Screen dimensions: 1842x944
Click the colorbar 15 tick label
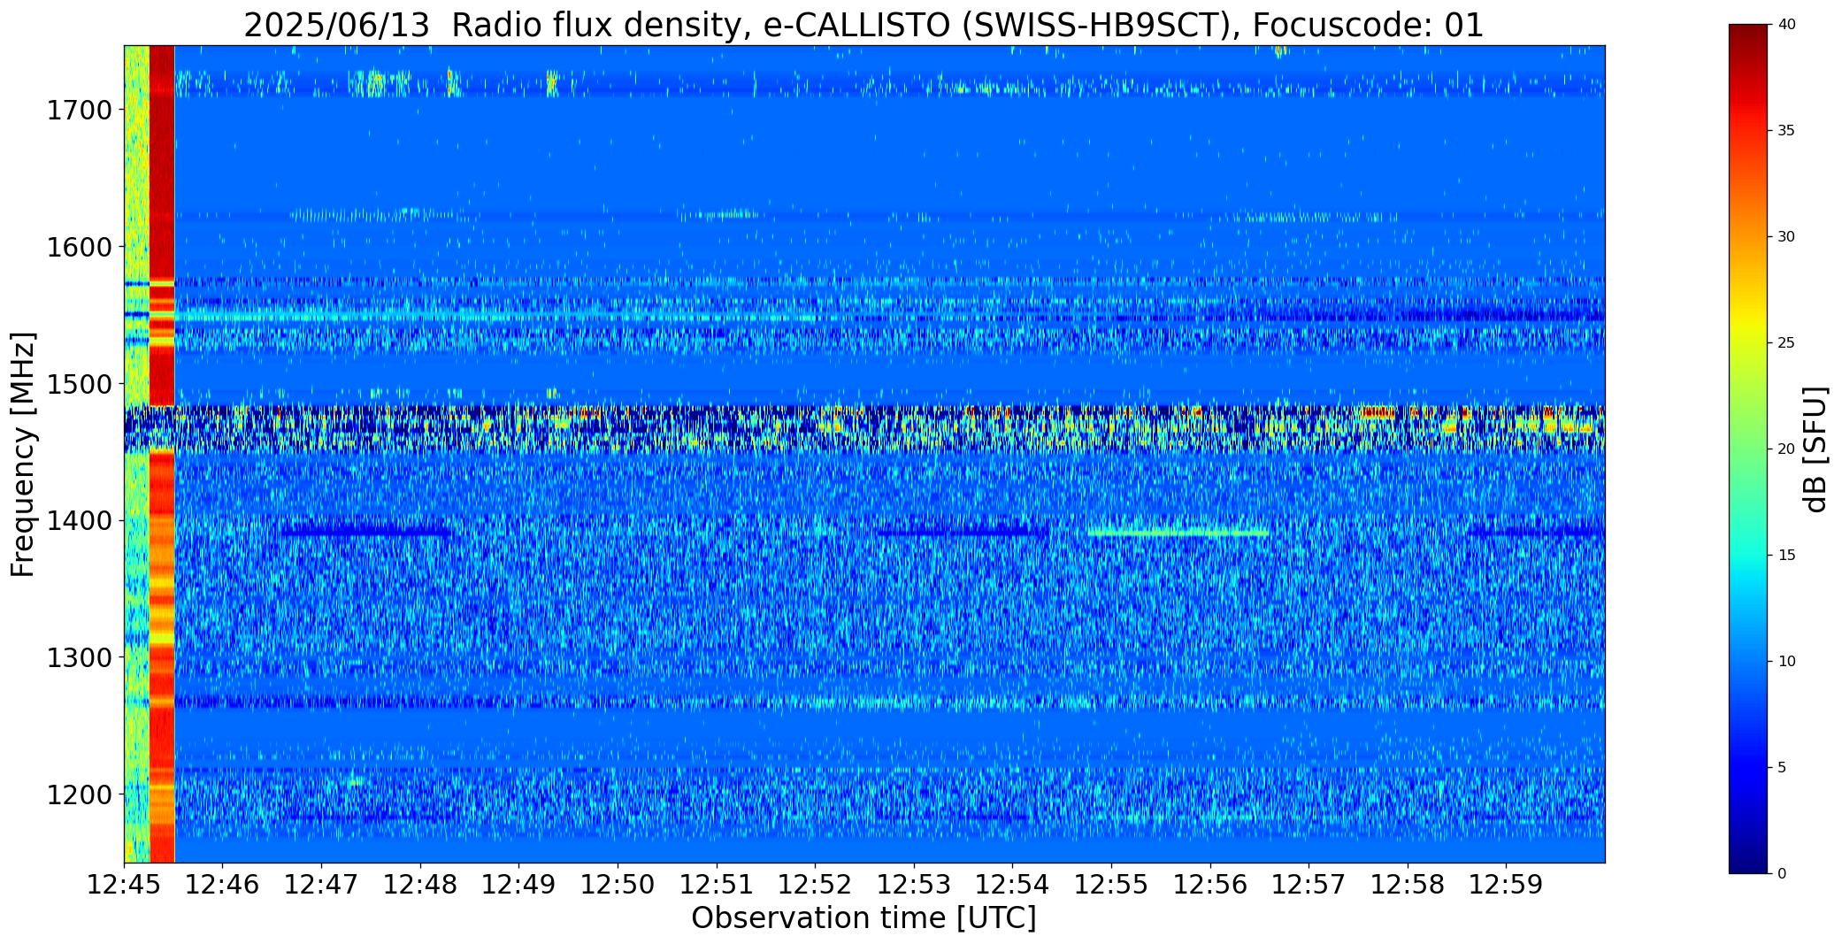tap(1786, 556)
